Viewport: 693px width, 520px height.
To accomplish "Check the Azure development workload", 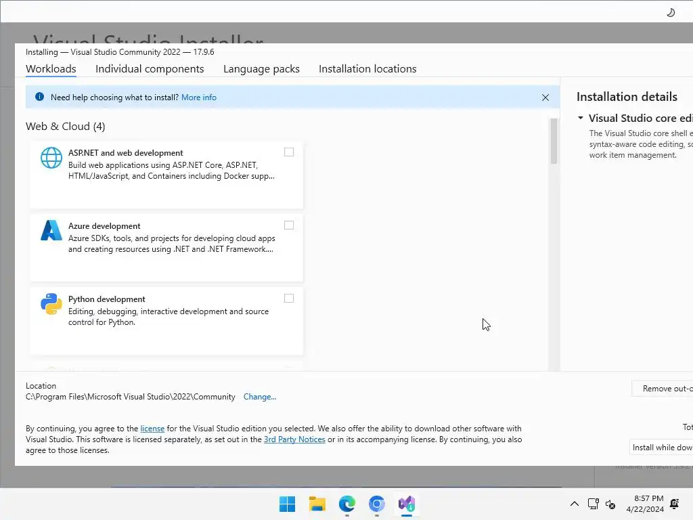I will point(288,225).
